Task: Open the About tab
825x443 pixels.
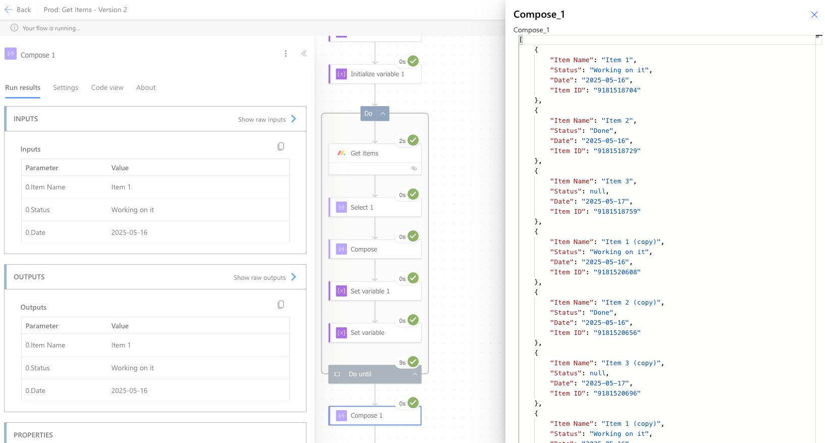Action: tap(146, 87)
